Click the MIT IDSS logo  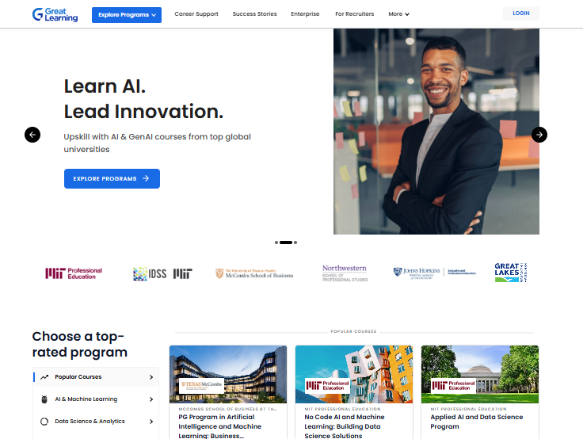pyautogui.click(x=162, y=274)
